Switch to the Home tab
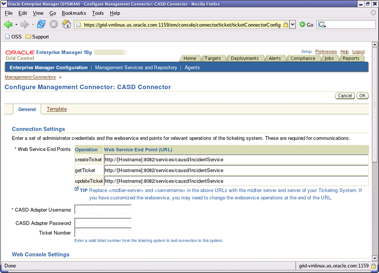Viewport: 379px width, 273px height. (x=190, y=58)
